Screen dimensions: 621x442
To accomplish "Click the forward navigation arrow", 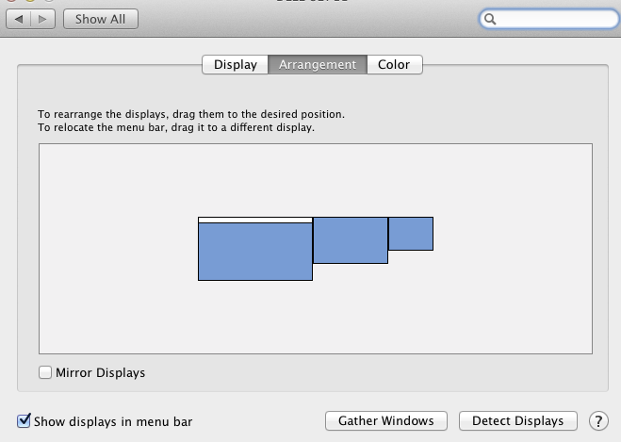I will click(x=41, y=18).
